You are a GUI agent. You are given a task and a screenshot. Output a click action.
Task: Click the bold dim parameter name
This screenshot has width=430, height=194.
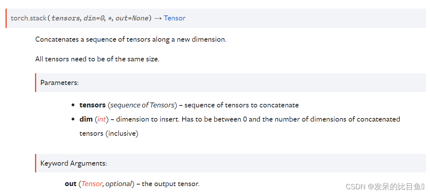(86, 119)
